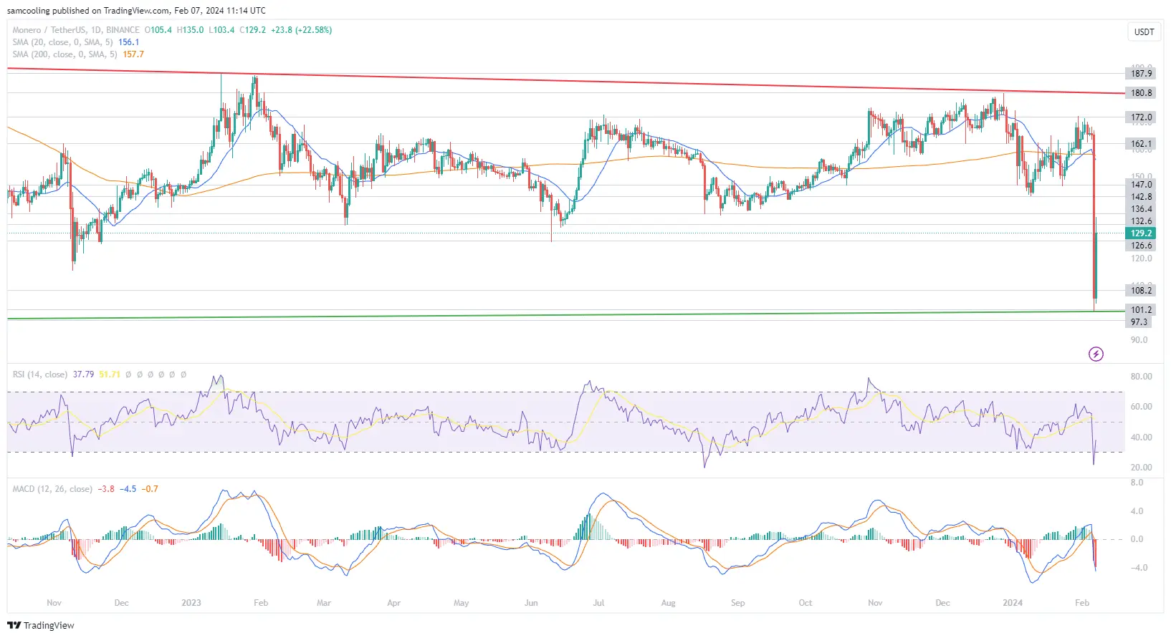Click the SMA 200 value 157.7
Viewport: 1171px width, 638px height.
click(133, 54)
